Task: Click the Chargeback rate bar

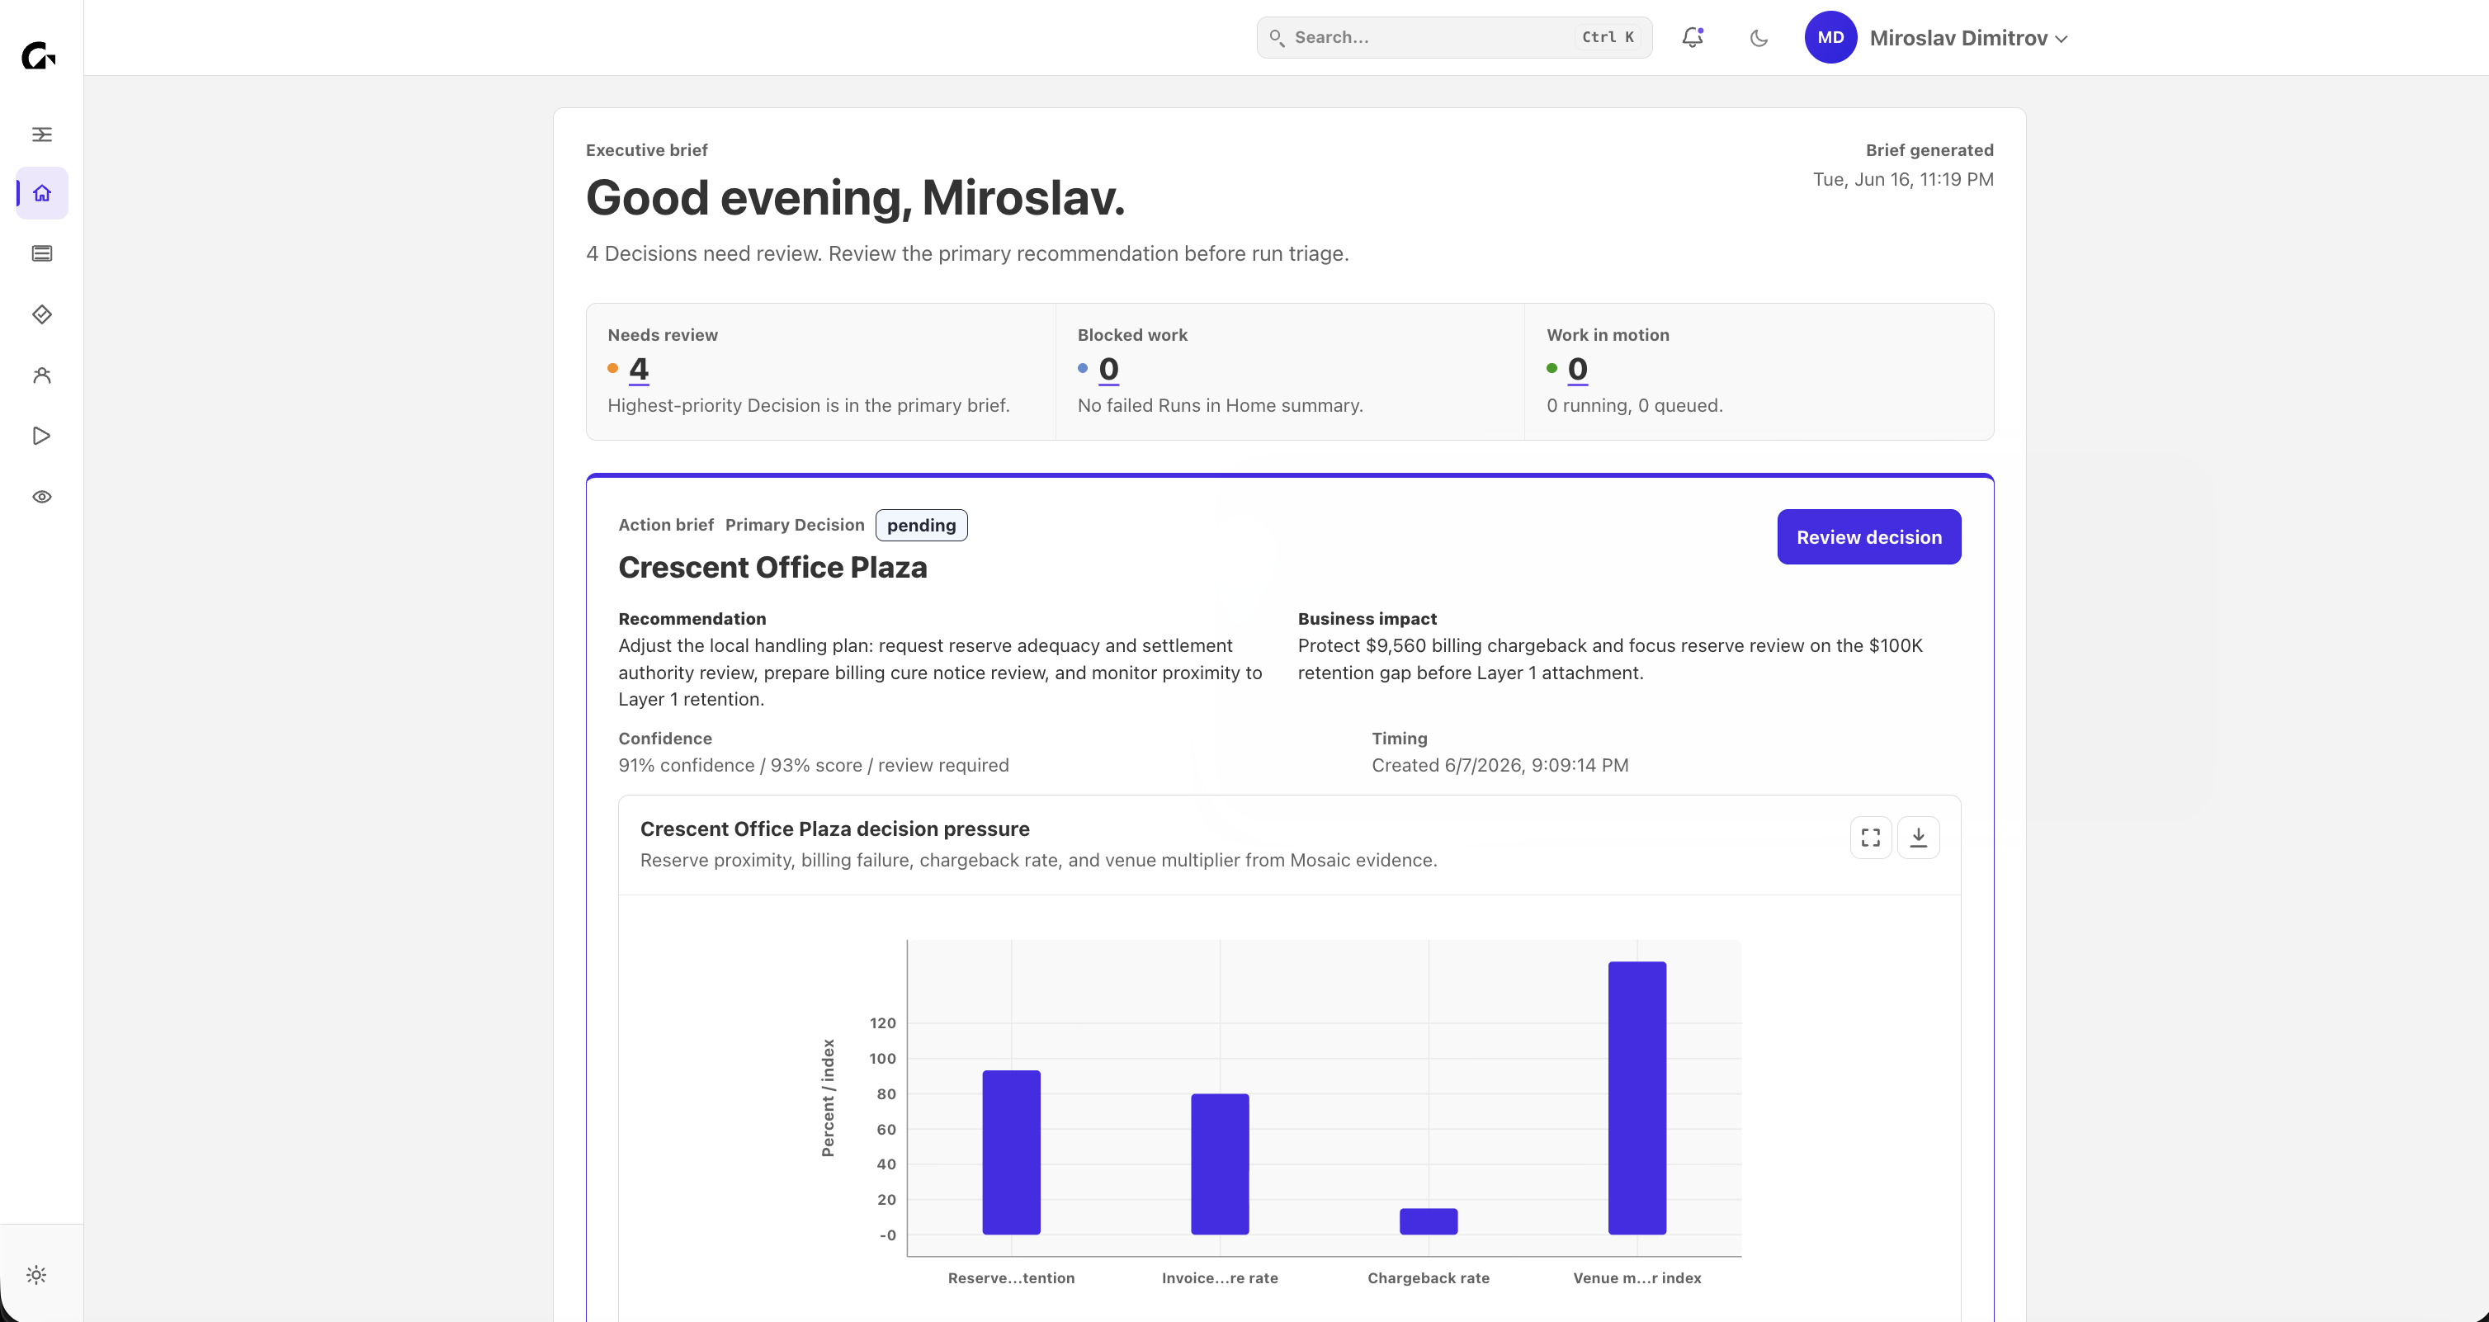Action: [1428, 1221]
